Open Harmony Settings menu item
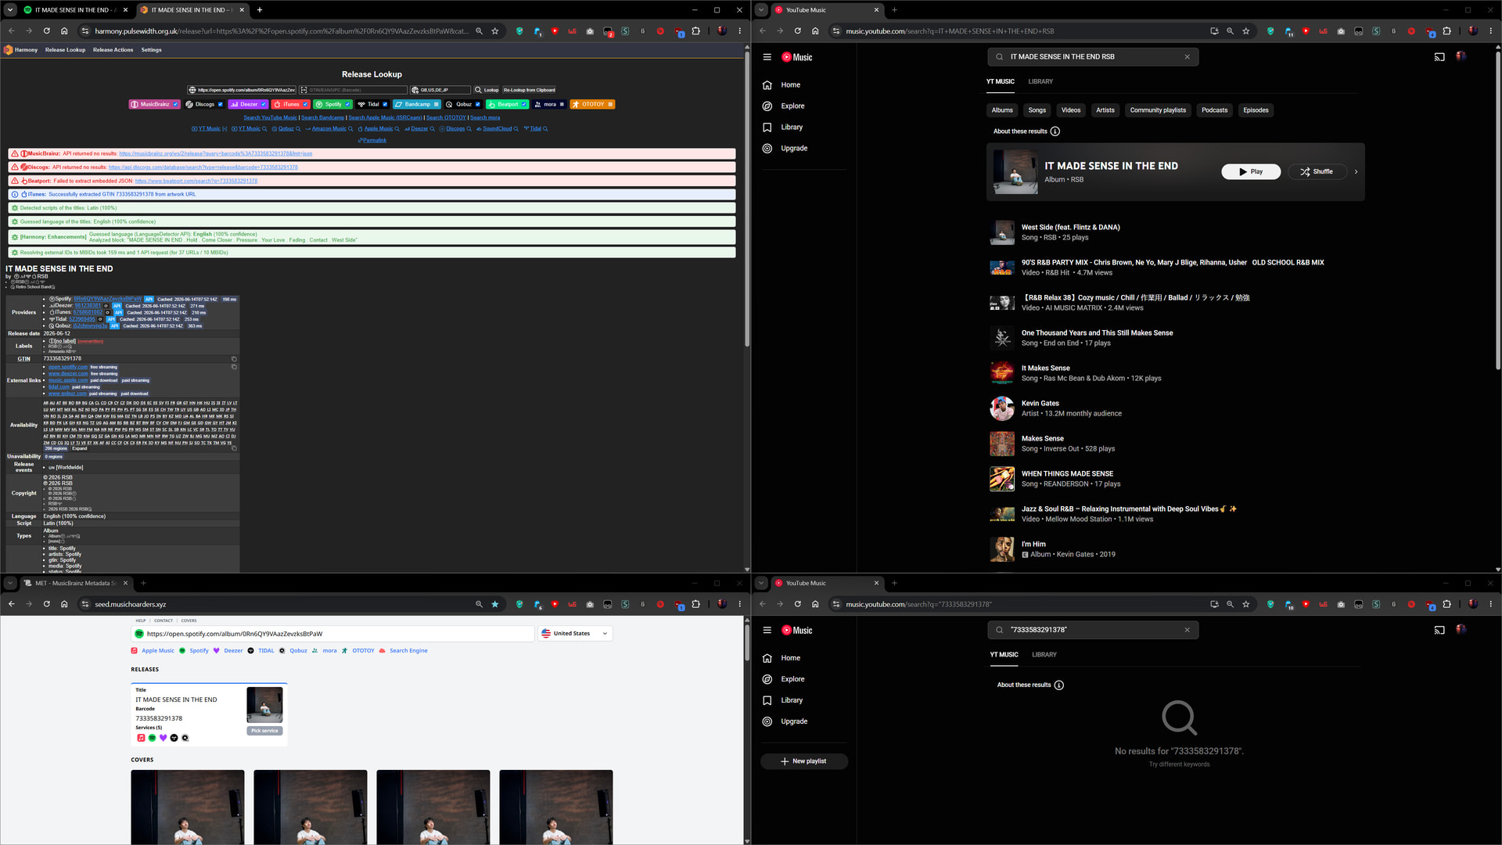 point(151,50)
